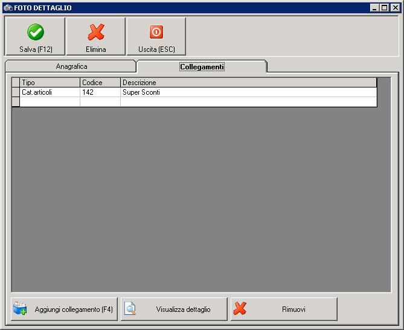Click the magnifier document icon
This screenshot has height=330, width=404.
(x=130, y=308)
